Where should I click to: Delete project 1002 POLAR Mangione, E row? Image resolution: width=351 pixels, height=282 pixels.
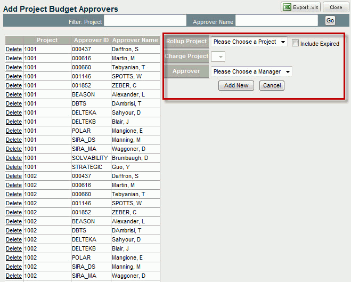coord(14,257)
